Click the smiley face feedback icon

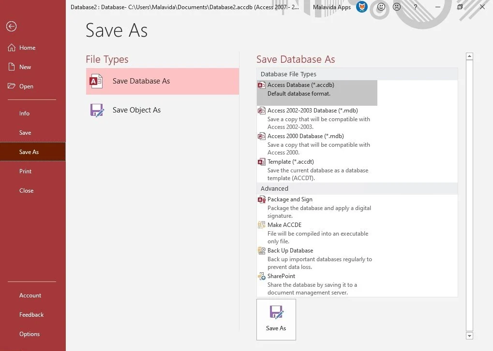(381, 7)
